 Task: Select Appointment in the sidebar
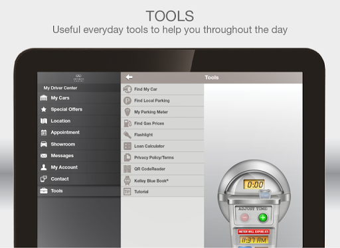(79, 133)
